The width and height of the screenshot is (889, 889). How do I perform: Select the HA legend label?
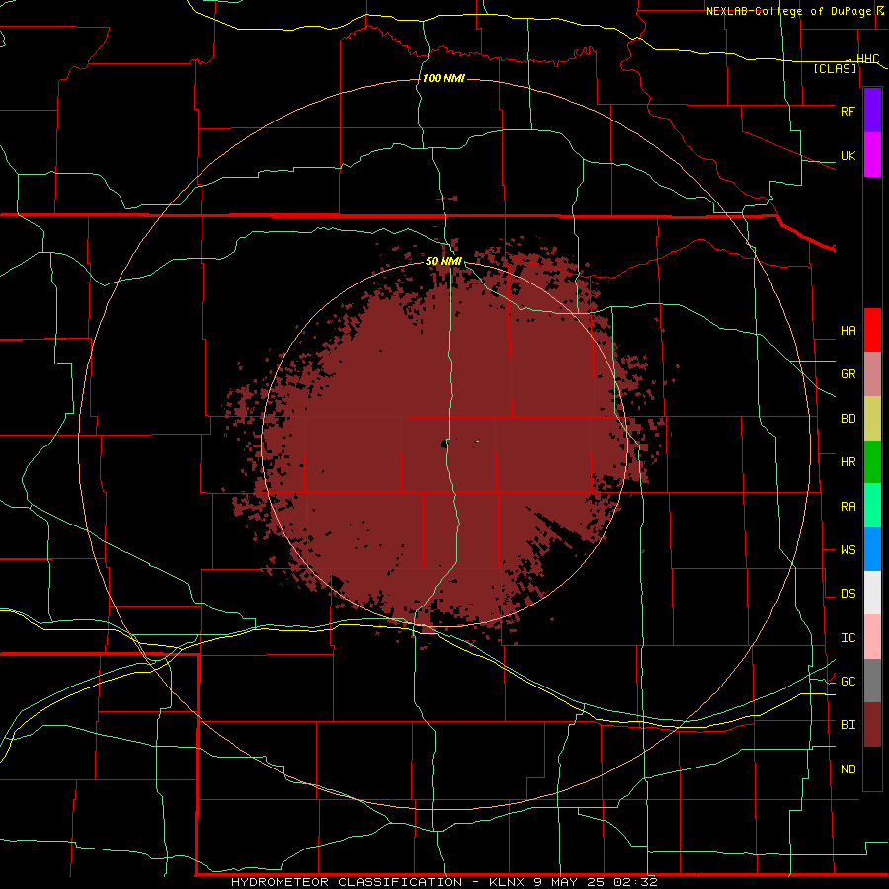(848, 331)
